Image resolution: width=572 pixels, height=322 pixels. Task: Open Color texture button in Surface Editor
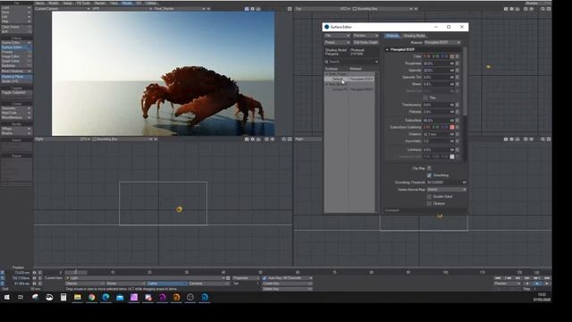click(457, 56)
